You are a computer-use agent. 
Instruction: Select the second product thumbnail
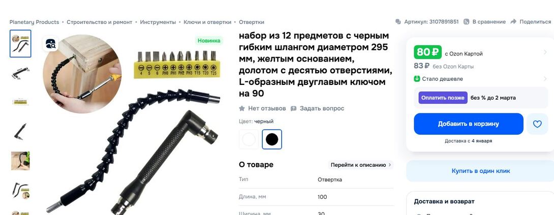coord(20,73)
